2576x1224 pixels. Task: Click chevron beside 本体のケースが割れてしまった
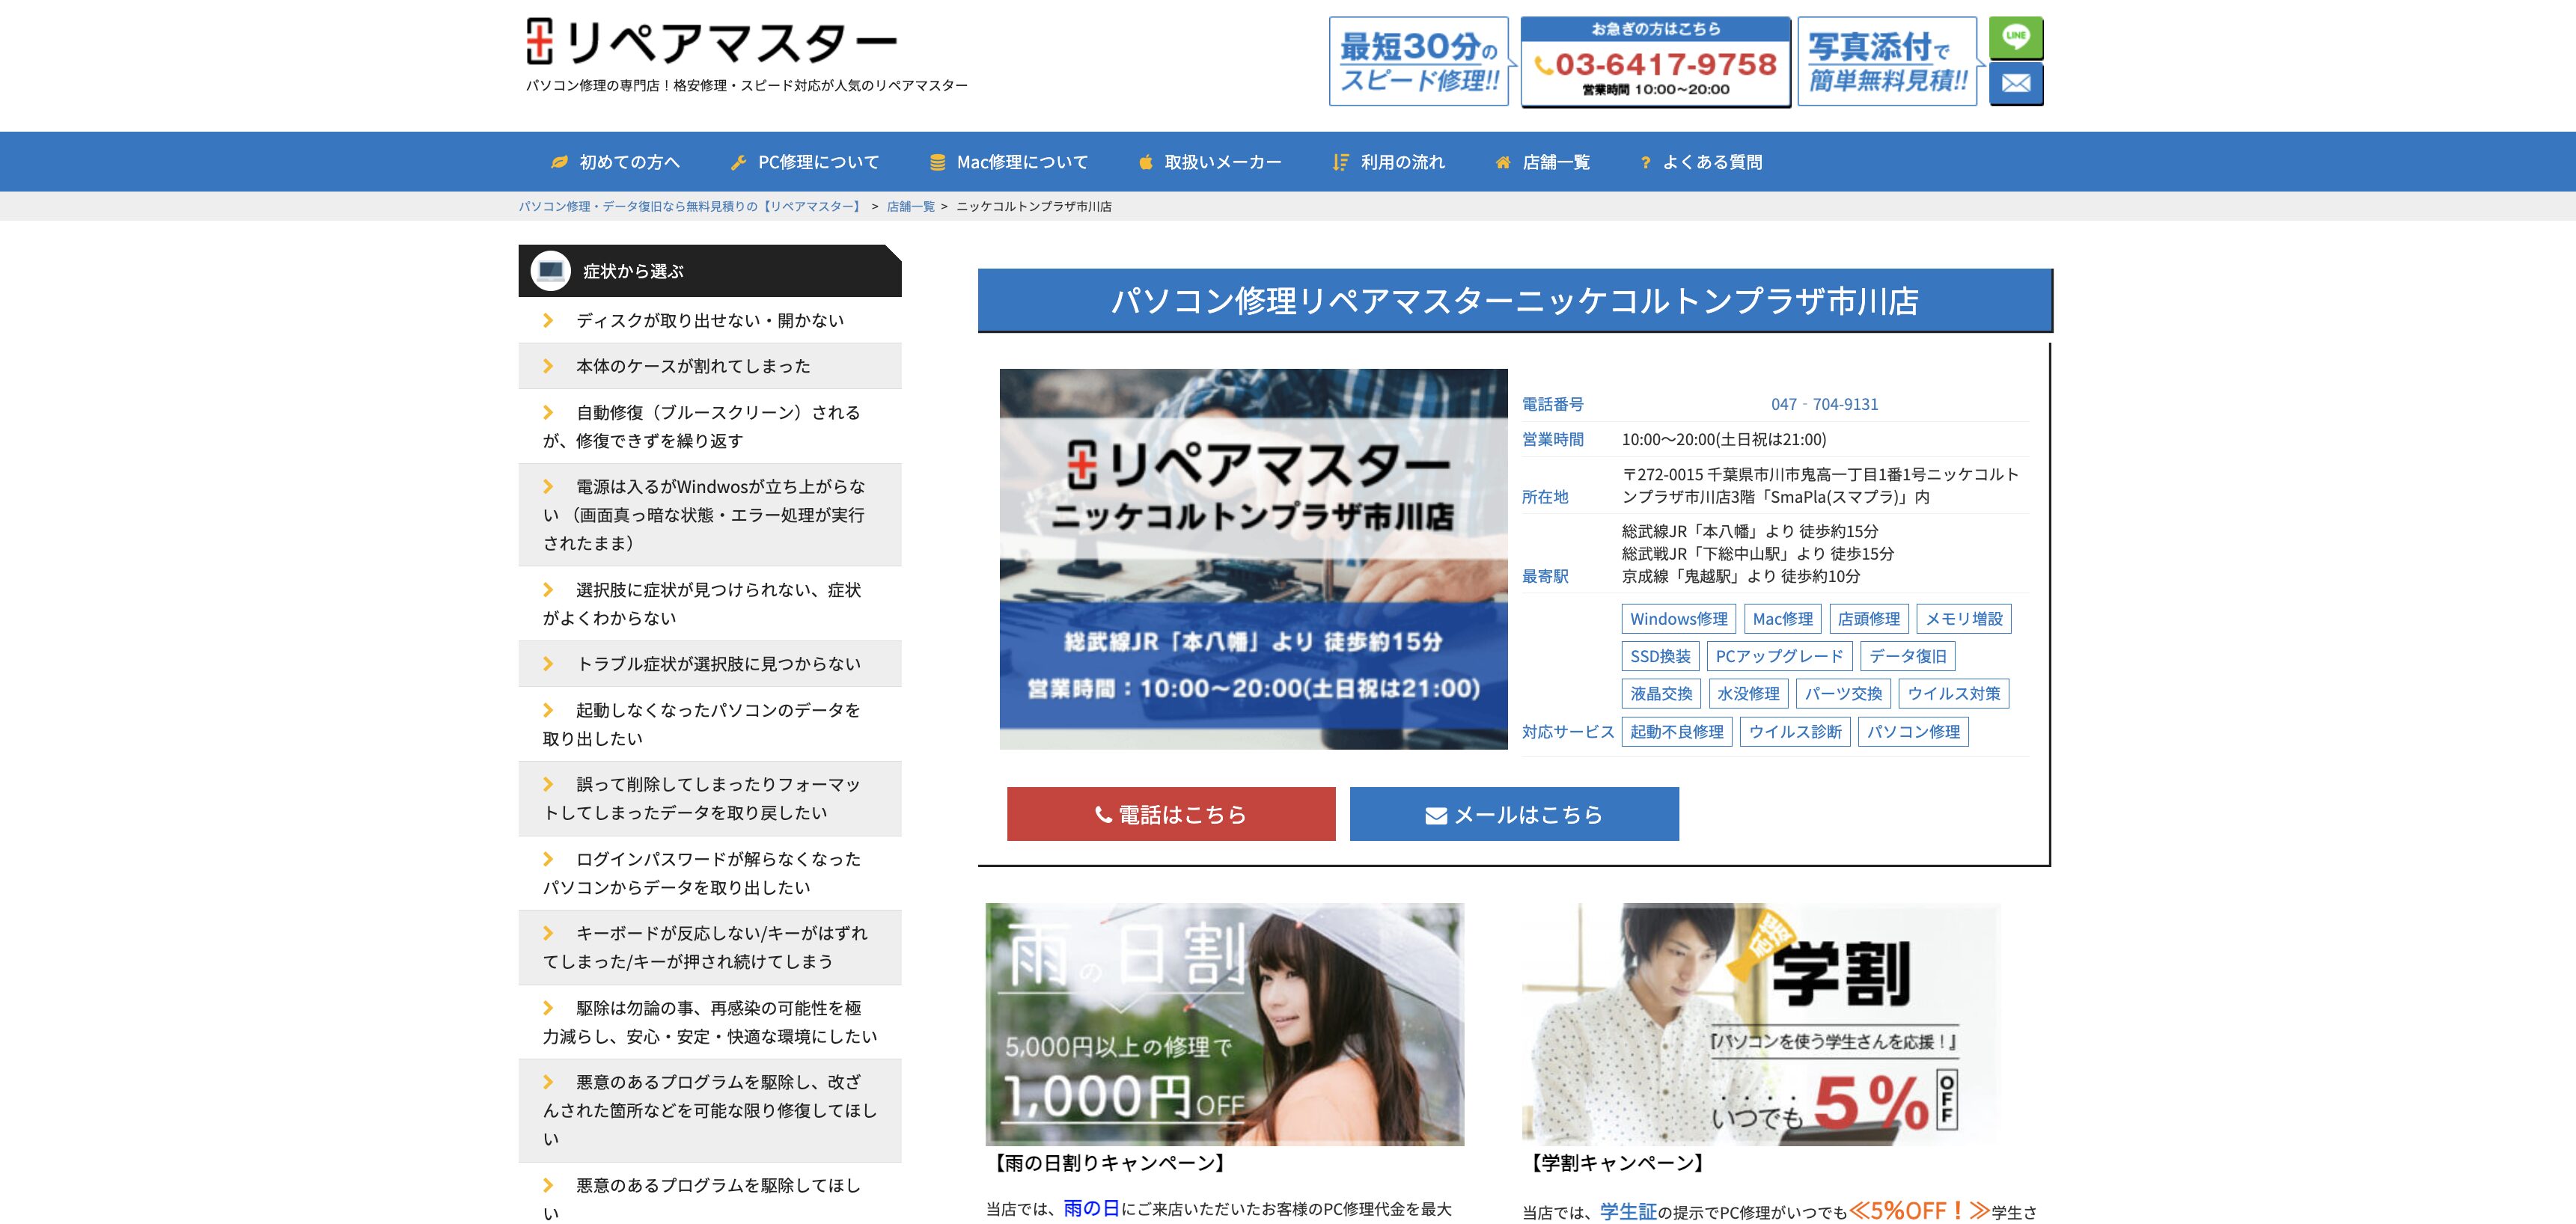[548, 366]
